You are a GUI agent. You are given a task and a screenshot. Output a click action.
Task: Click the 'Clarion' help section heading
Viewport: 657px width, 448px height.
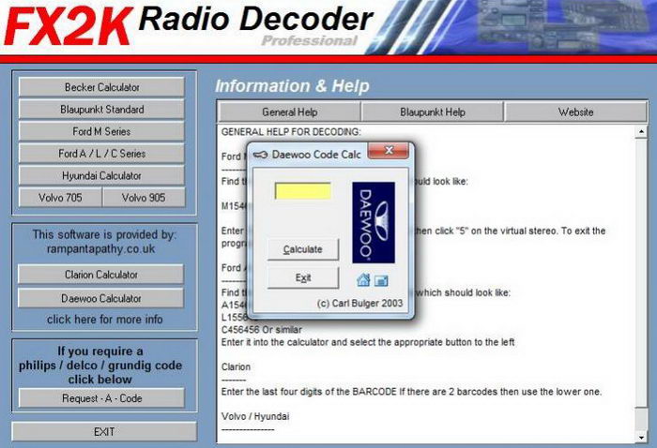click(236, 366)
